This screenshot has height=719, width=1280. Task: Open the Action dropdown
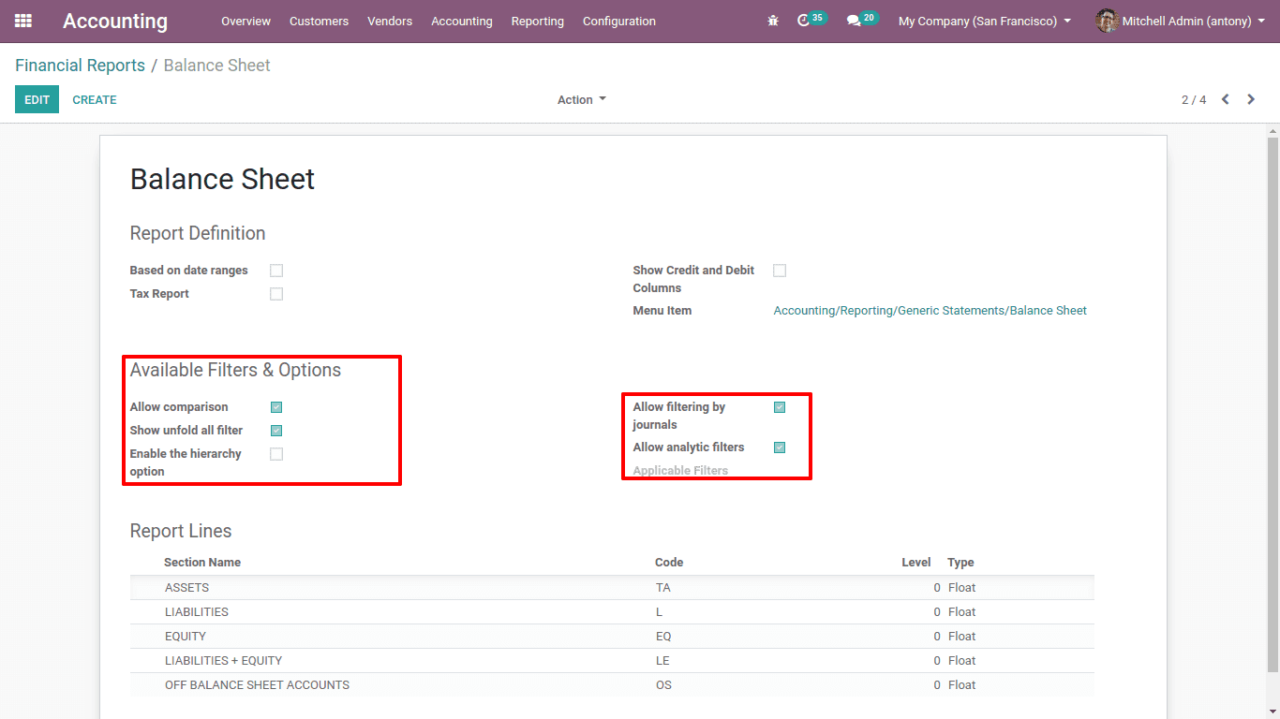click(582, 100)
